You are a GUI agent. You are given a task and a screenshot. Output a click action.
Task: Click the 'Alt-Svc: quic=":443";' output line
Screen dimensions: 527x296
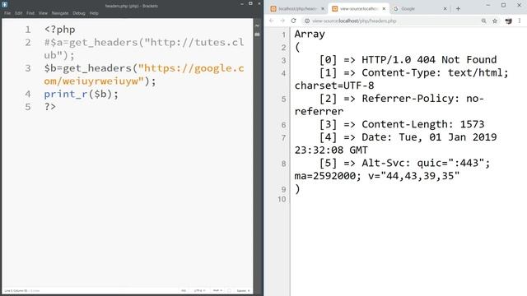[426, 163]
